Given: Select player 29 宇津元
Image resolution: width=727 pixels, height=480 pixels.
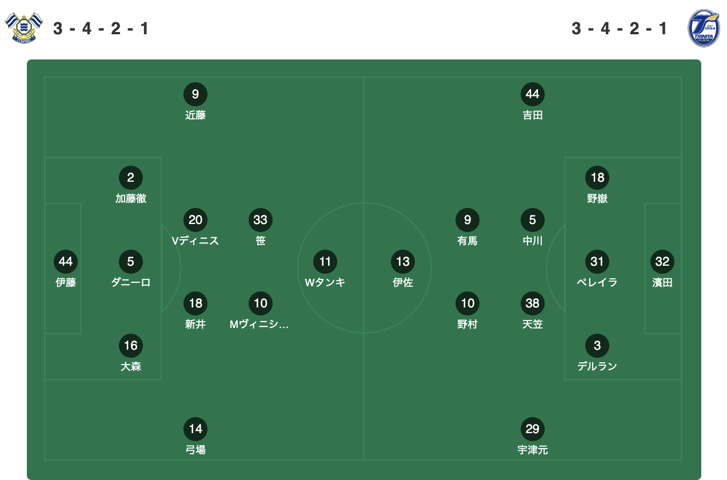Looking at the screenshot, I should click(533, 437).
